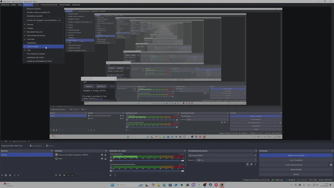Delete transition with trash icon
The height and width of the screenshot is (188, 334).
[252, 164]
